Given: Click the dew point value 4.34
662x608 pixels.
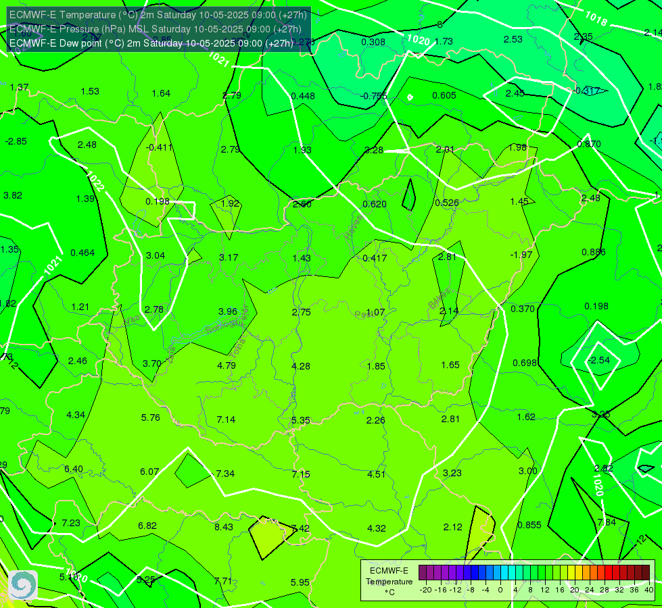Looking at the screenshot, I should pyautogui.click(x=76, y=415).
